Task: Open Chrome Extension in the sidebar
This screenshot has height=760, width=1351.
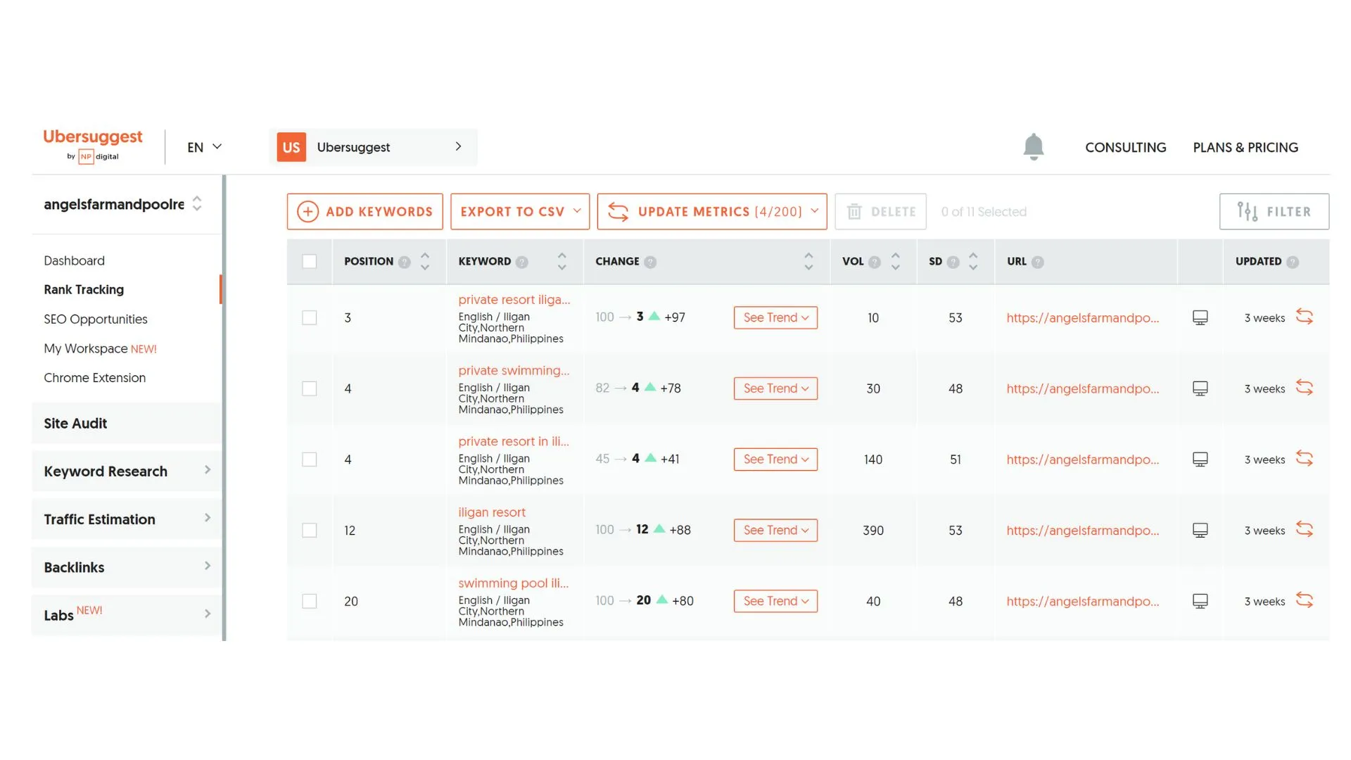Action: pyautogui.click(x=95, y=378)
